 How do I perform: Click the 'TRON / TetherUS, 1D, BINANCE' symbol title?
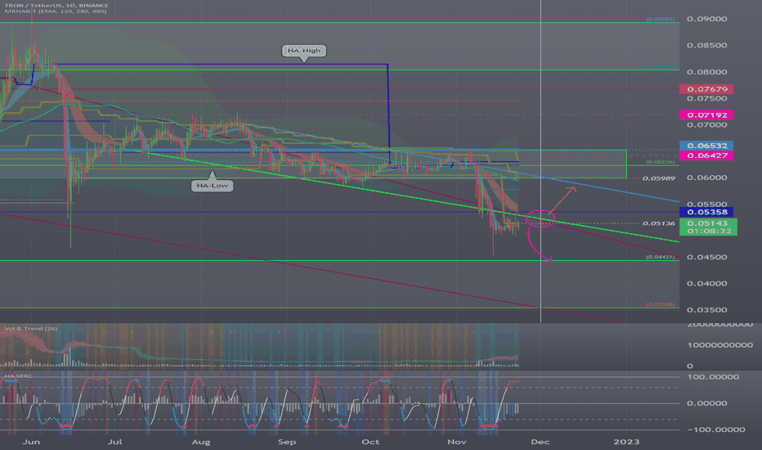pyautogui.click(x=56, y=6)
